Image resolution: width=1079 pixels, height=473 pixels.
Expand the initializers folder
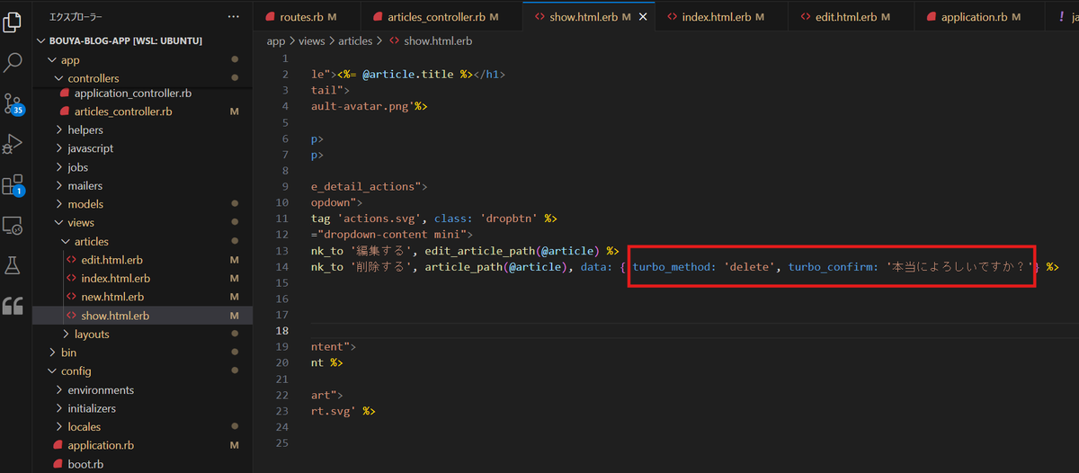59,408
